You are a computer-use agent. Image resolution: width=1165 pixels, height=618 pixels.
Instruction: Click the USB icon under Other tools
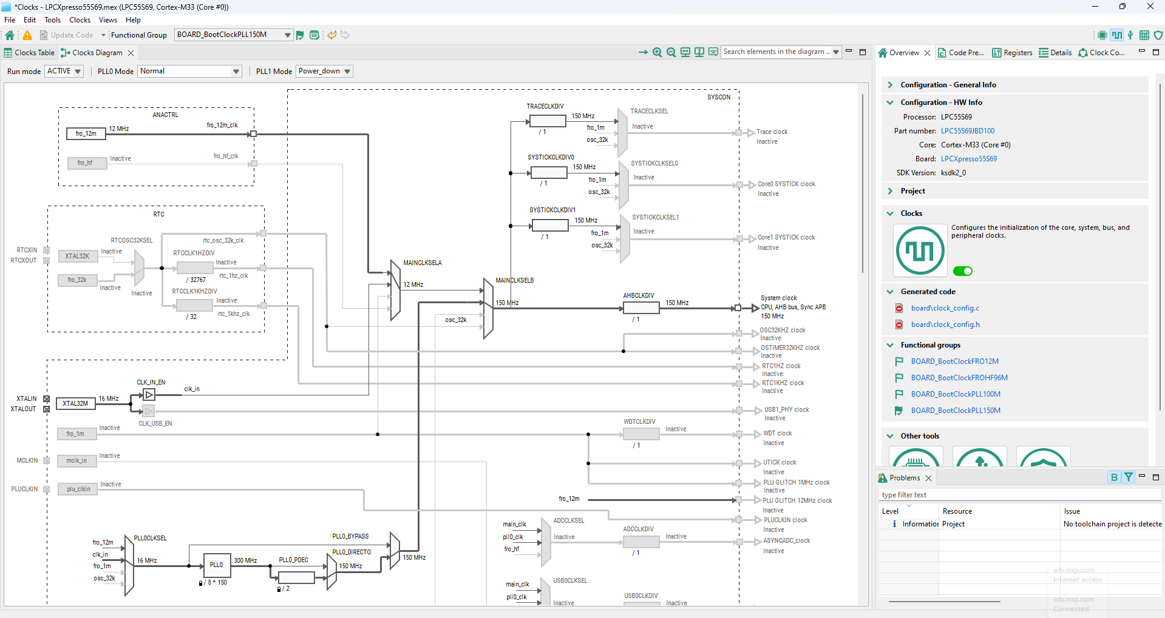coord(980,457)
